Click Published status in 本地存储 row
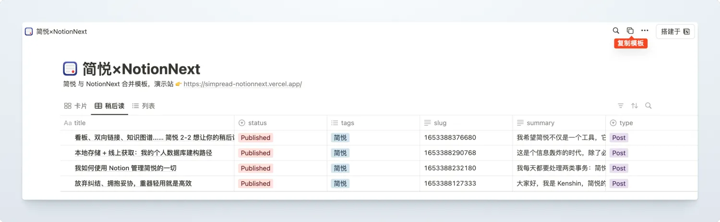Screen dimensions: 720x222 pyautogui.click(x=255, y=153)
